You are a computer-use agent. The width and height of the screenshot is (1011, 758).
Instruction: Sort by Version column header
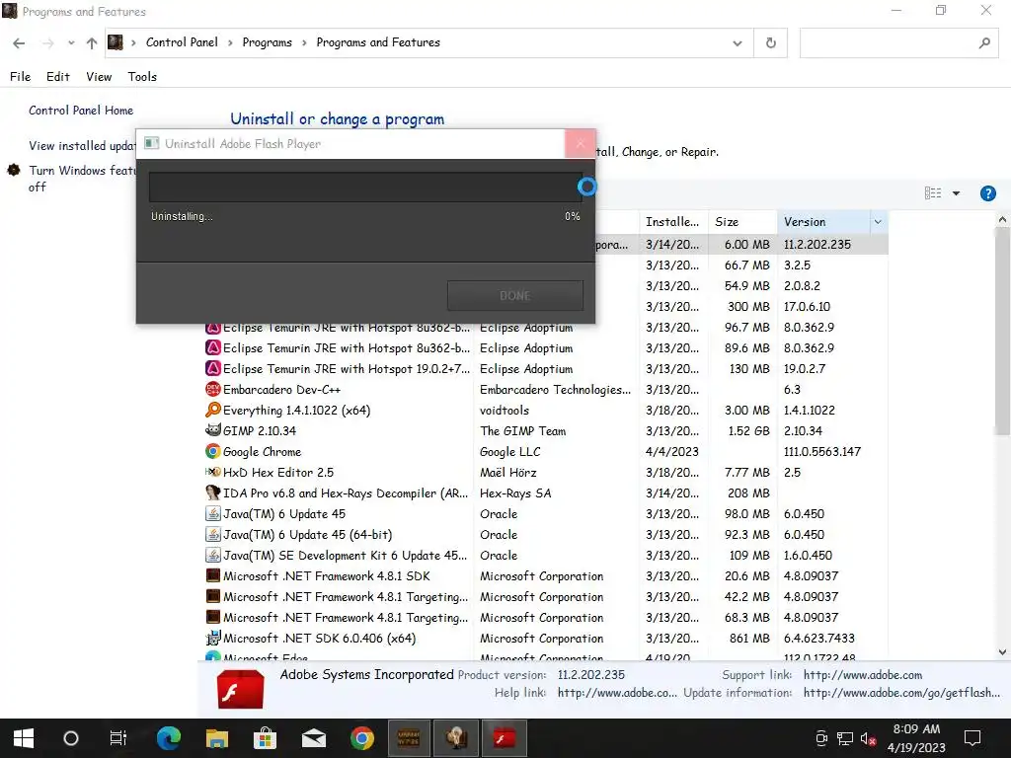click(823, 222)
